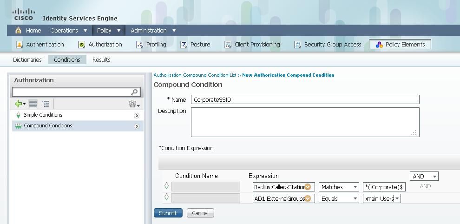Click the *(:Corporate)$ value field

[384, 187]
